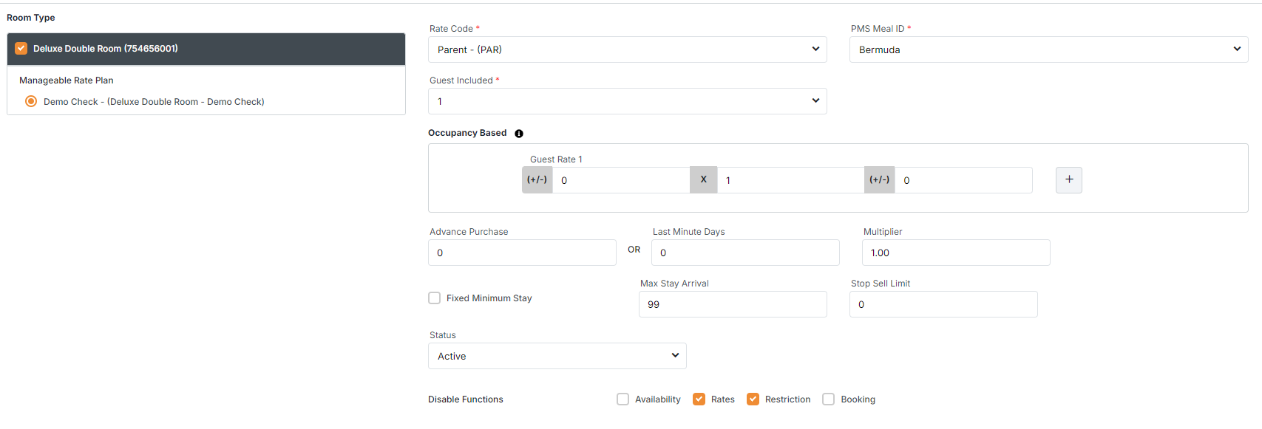Click the second (+/-) sign toggle

click(879, 180)
